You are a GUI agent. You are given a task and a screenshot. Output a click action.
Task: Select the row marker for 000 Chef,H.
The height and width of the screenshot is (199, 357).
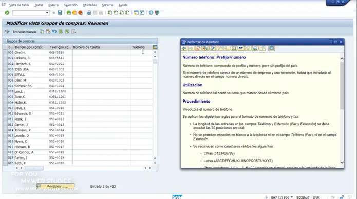coord(5,52)
